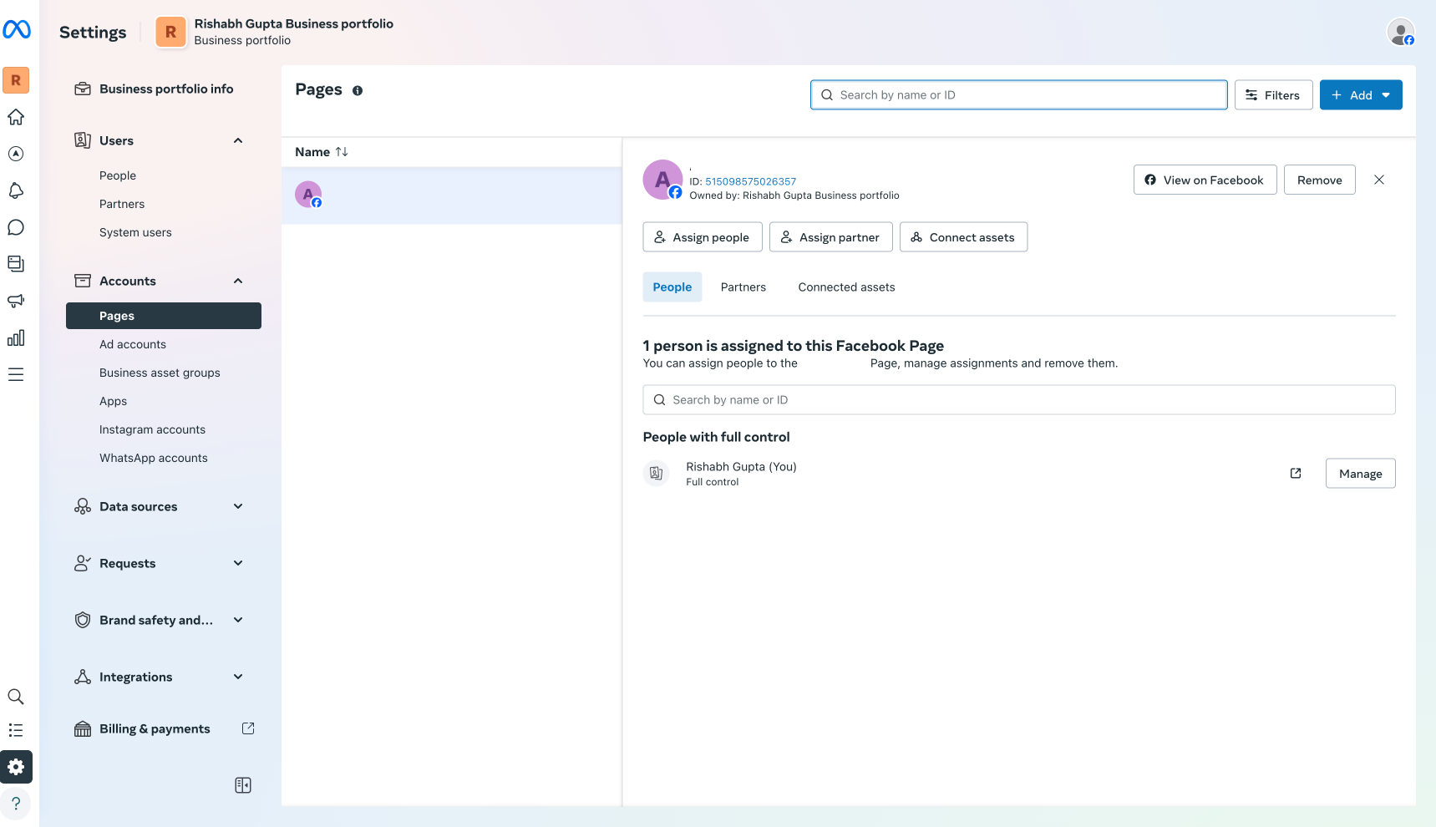Open the Help question mark icon
The width and height of the screenshot is (1436, 827).
pos(16,804)
